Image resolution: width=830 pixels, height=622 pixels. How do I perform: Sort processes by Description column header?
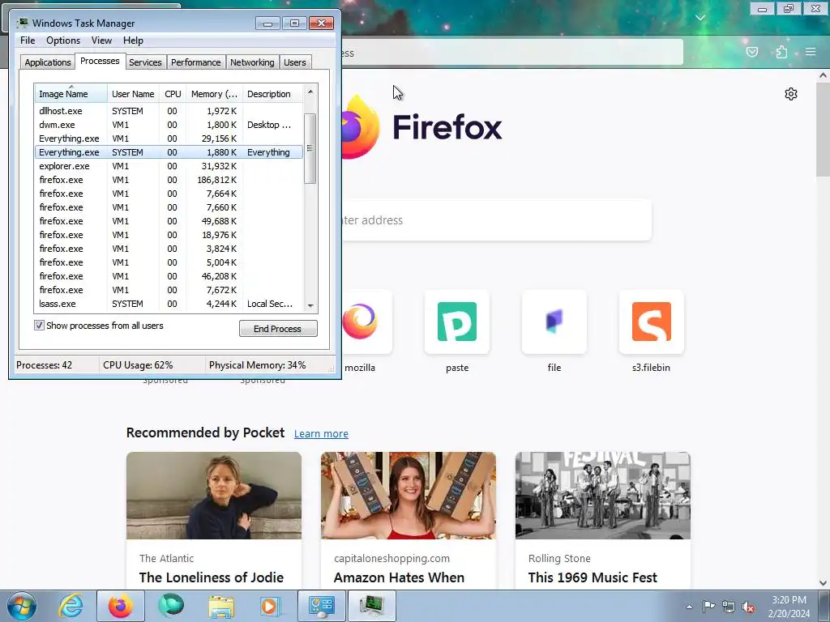272,94
